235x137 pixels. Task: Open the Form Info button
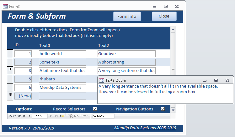click(127, 17)
